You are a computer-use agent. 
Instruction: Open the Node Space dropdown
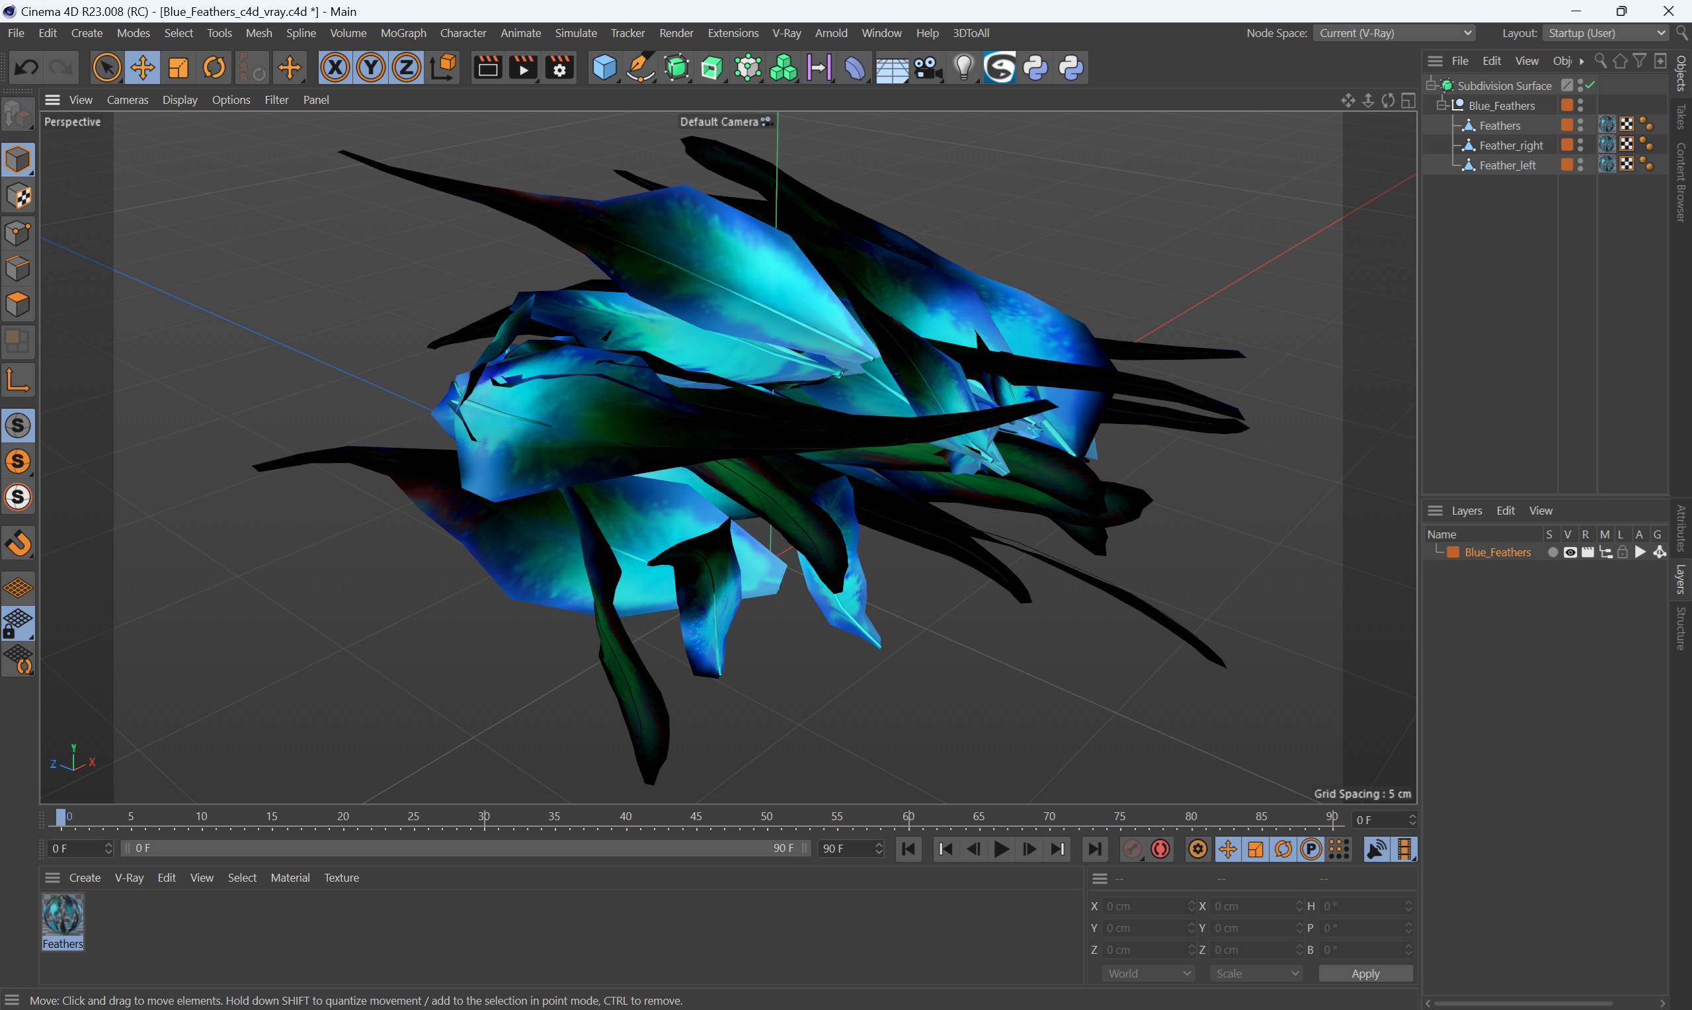point(1394,32)
